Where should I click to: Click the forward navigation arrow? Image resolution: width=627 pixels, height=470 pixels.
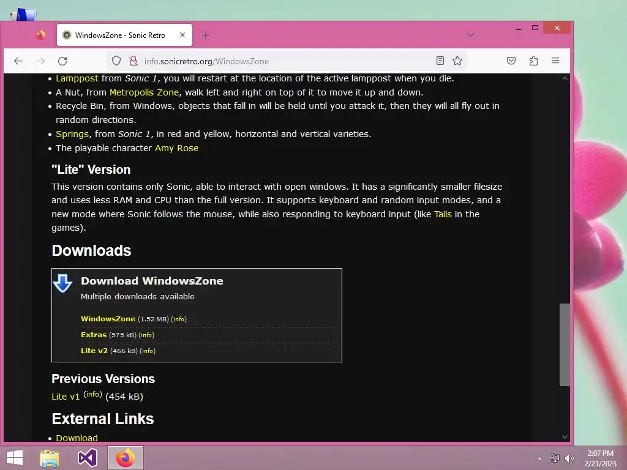click(x=40, y=61)
